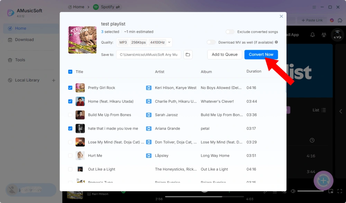The height and width of the screenshot is (203, 346).
Task: Click the Convert Now button
Action: [x=261, y=55]
